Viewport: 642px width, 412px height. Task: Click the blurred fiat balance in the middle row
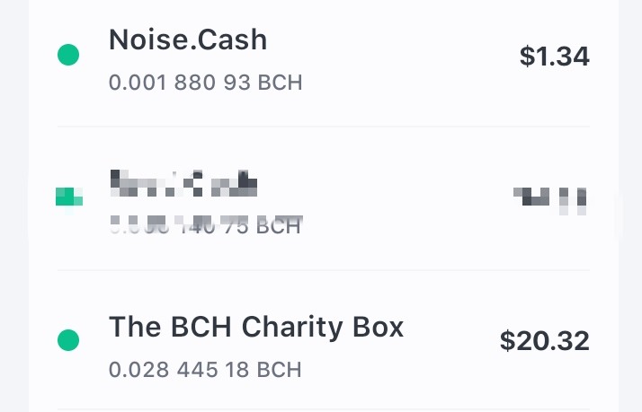coord(550,200)
